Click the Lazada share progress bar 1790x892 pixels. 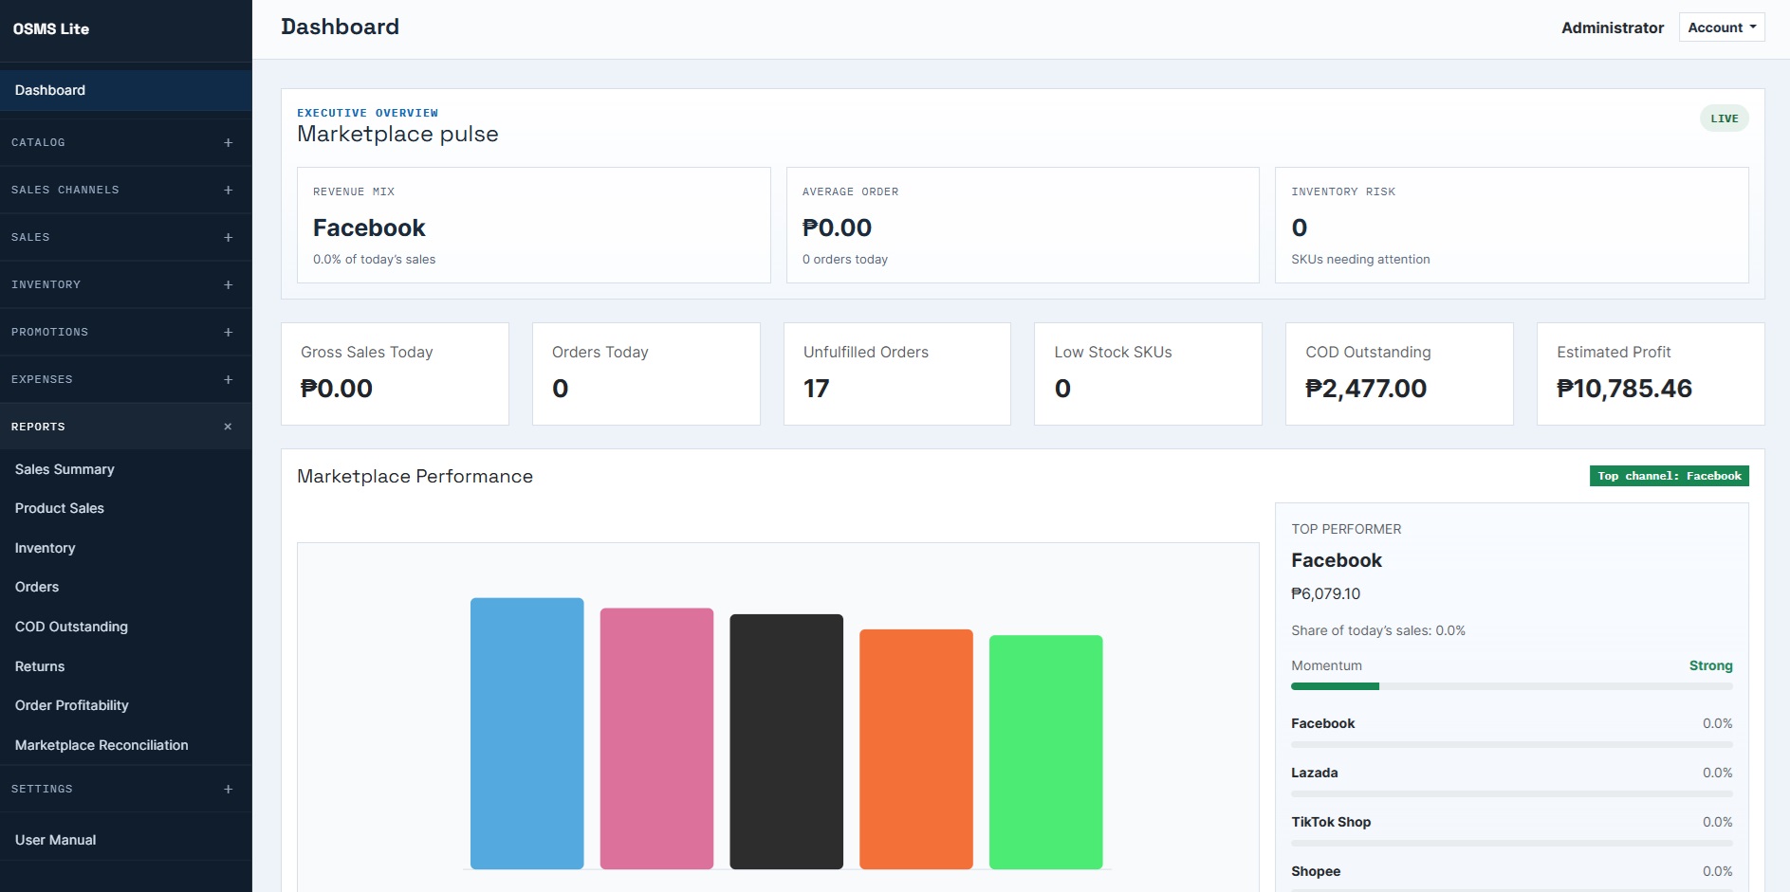[x=1511, y=793]
